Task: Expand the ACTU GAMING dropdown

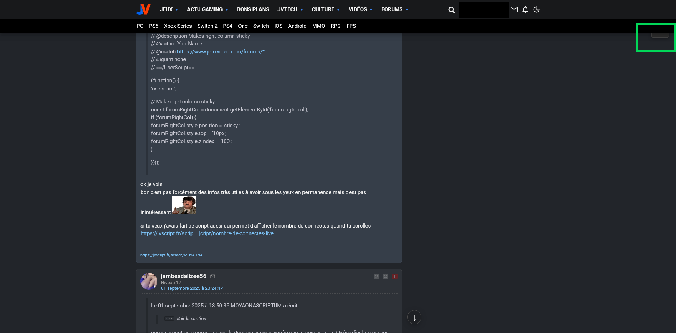Action: [x=207, y=9]
